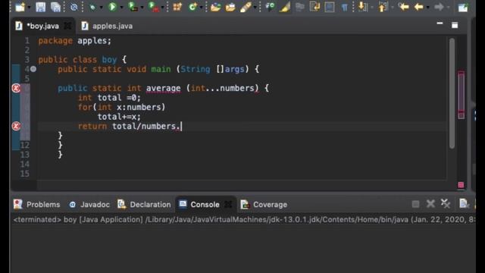Click Remove Launch X icon in Console
Image resolution: width=485 pixels, height=273 pixels.
click(x=430, y=204)
